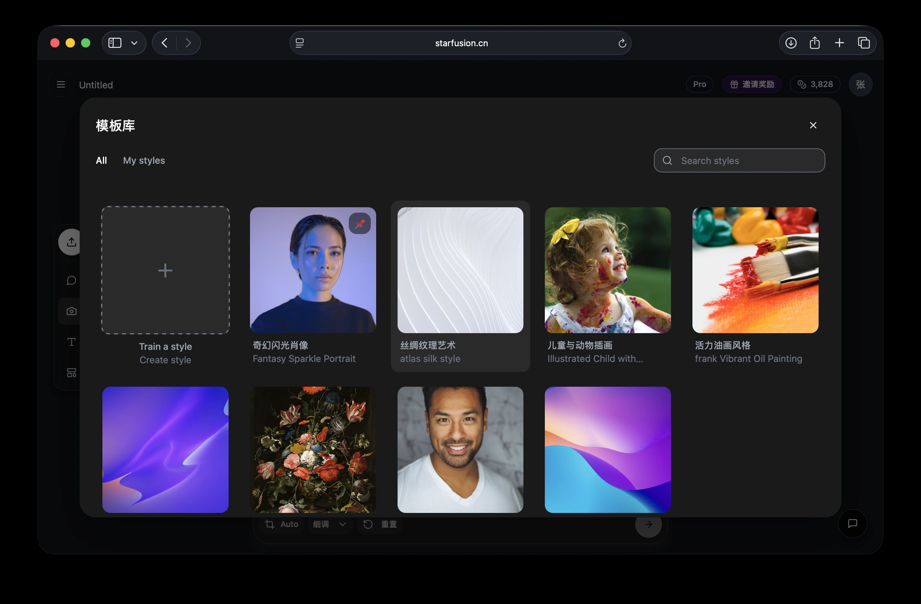The image size is (921, 604).
Task: Expand the 细调 dropdown chevron
Action: pyautogui.click(x=342, y=524)
